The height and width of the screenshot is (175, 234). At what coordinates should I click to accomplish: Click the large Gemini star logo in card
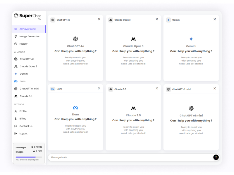click(x=191, y=39)
